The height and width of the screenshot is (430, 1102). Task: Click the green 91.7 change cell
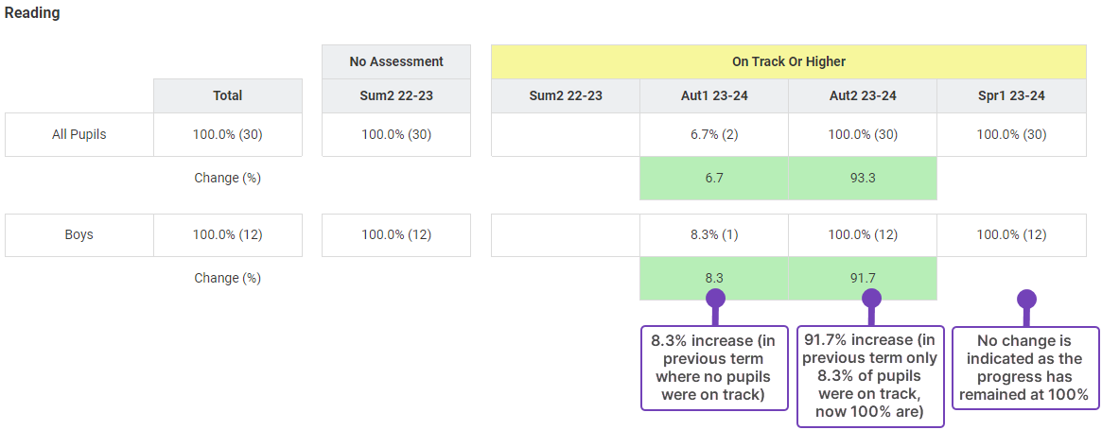[x=863, y=279]
